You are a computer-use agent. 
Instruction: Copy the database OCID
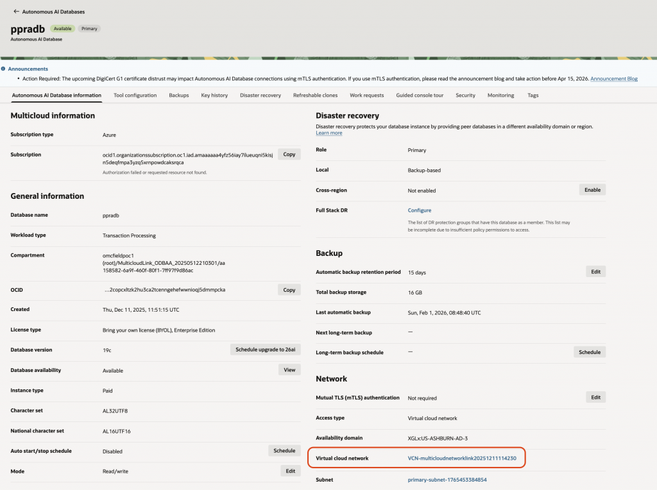(289, 290)
